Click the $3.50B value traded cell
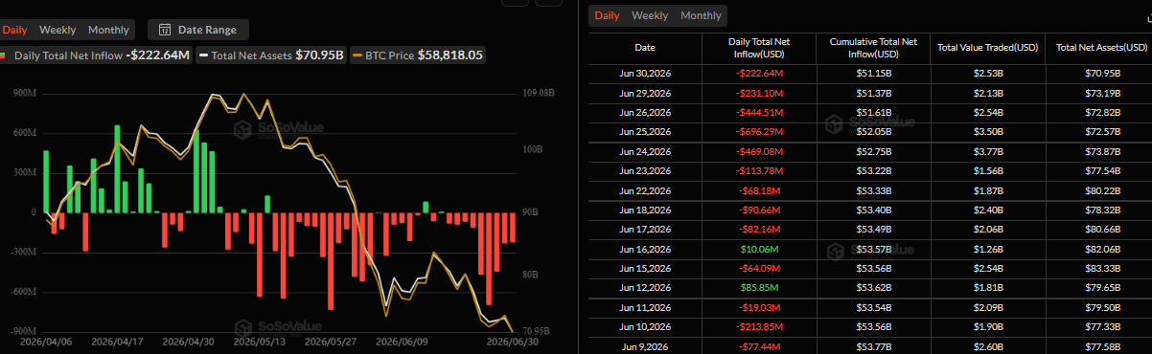Viewport: 1152px width, 354px height. pos(988,131)
